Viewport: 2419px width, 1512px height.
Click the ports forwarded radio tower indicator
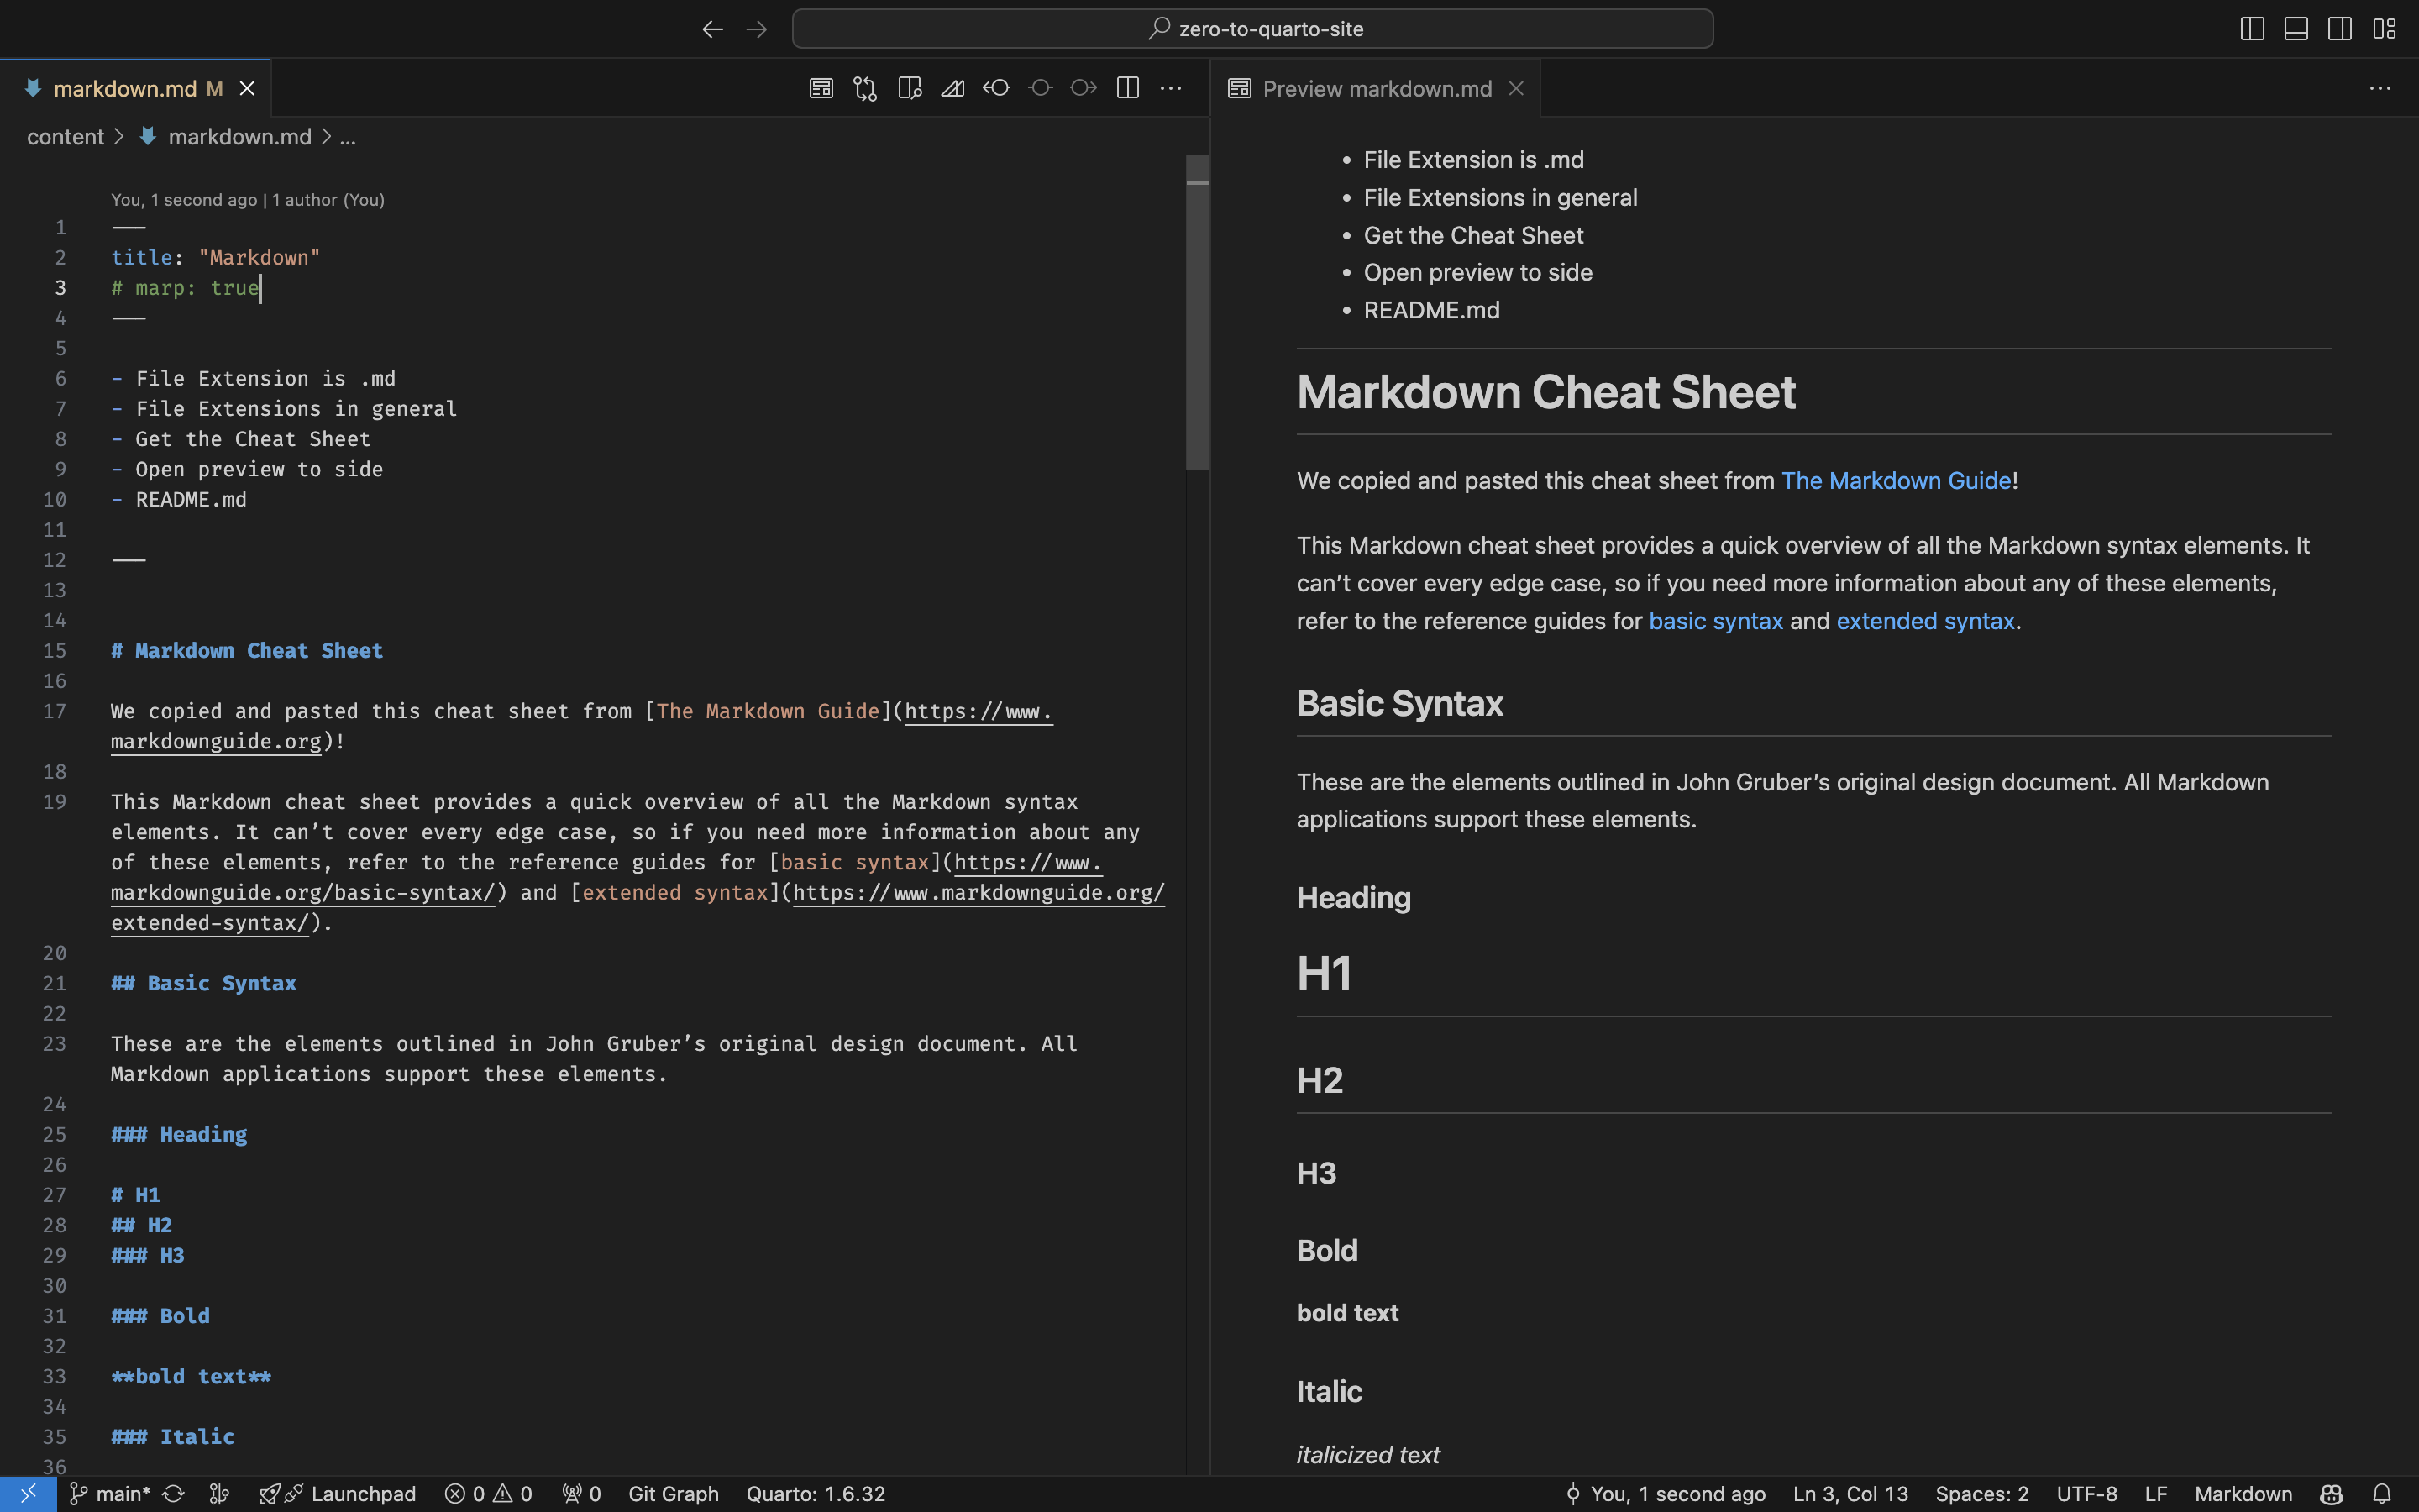(582, 1493)
